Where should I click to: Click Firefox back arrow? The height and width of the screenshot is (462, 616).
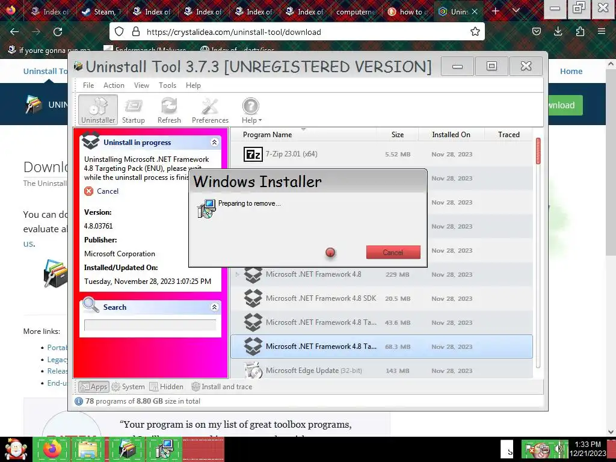[14, 31]
